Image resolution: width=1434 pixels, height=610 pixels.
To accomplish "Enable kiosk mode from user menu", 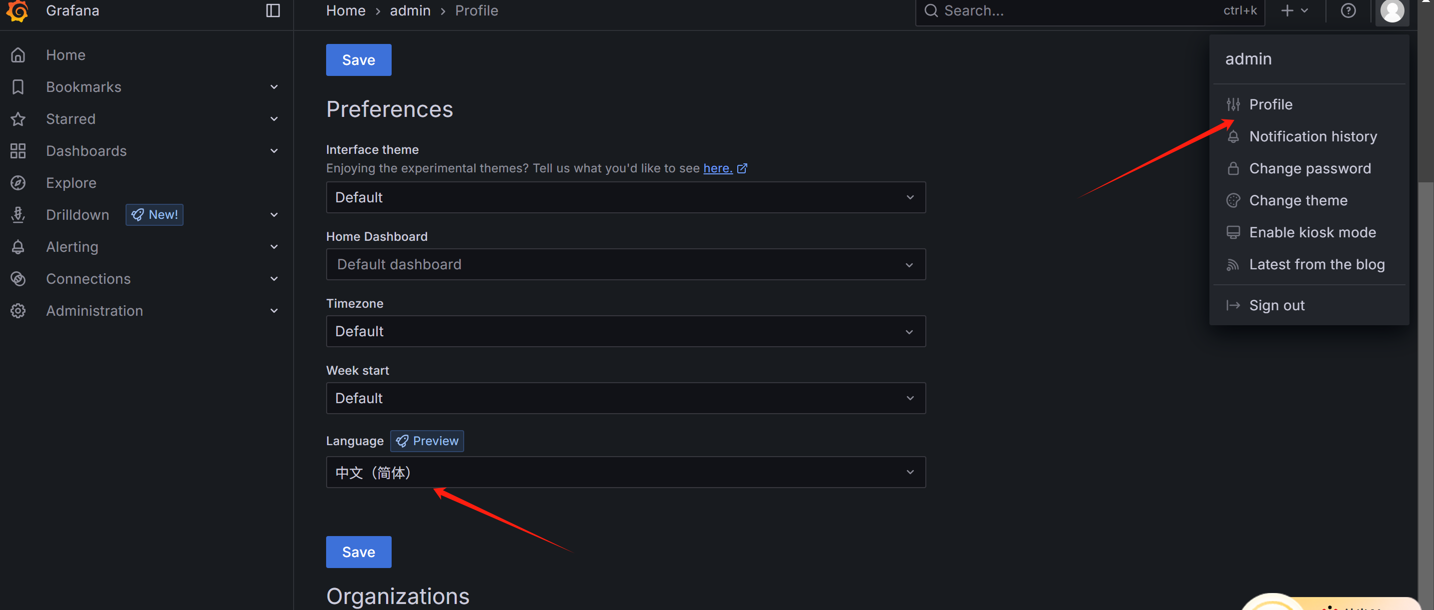I will coord(1311,232).
